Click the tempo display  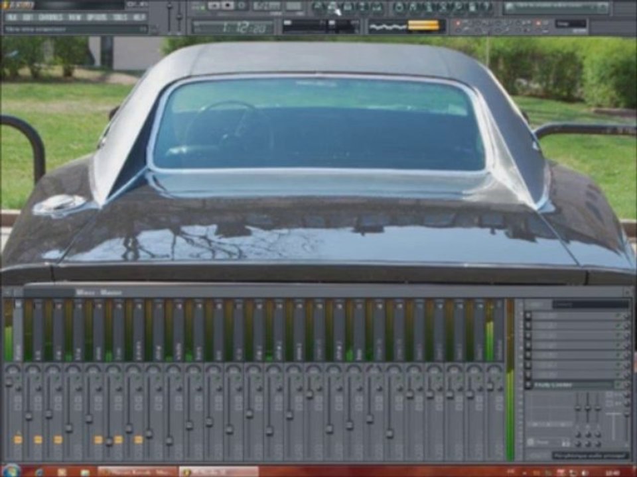267,6
